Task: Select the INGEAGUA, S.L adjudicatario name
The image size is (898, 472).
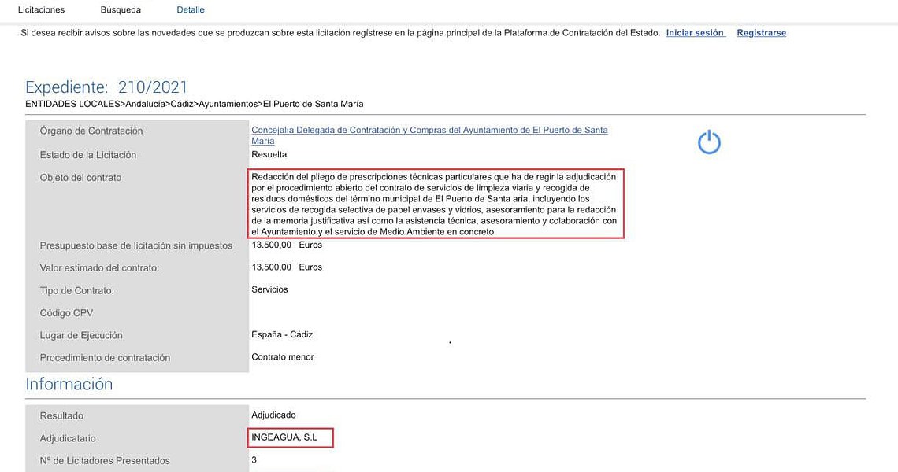Action: pos(284,437)
